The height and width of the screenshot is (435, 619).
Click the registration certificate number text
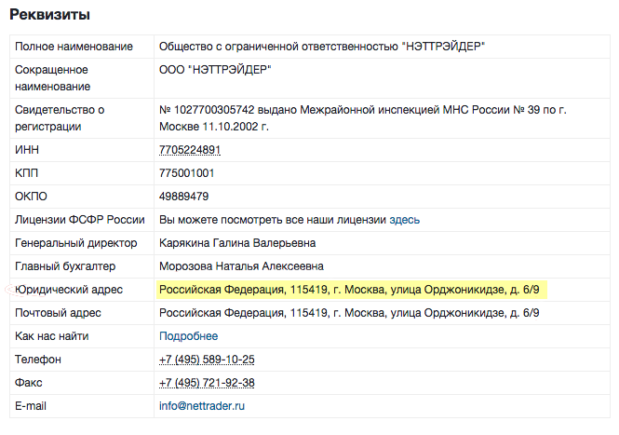[362, 118]
